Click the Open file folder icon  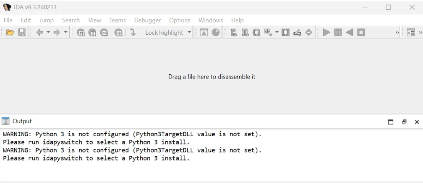click(10, 33)
